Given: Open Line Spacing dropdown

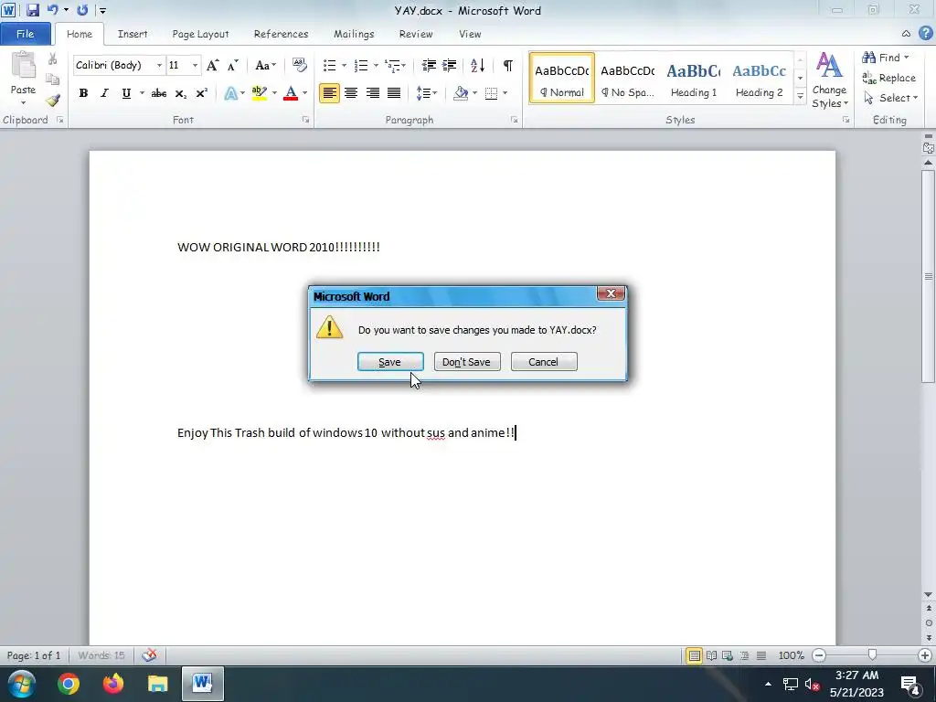Looking at the screenshot, I should [426, 93].
